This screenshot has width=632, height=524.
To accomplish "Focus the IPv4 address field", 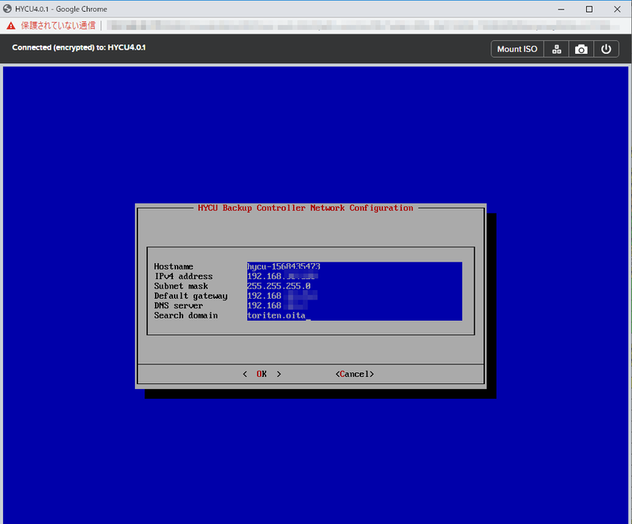I will [354, 277].
